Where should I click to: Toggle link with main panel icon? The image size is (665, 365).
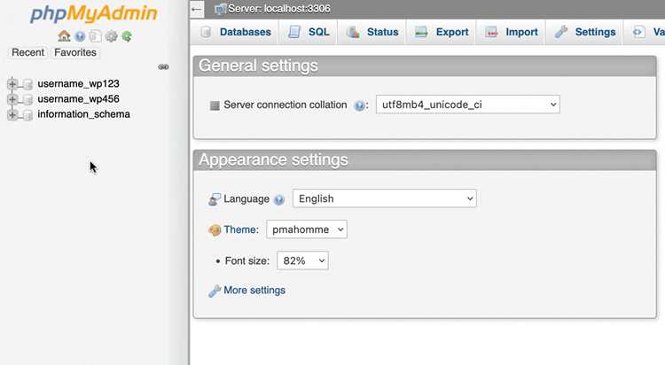(163, 67)
